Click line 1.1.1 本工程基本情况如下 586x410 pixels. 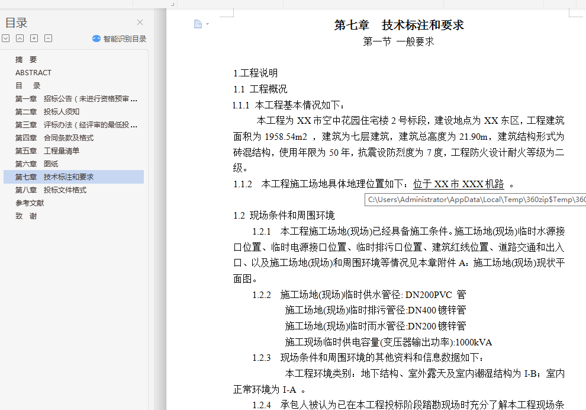coord(288,105)
